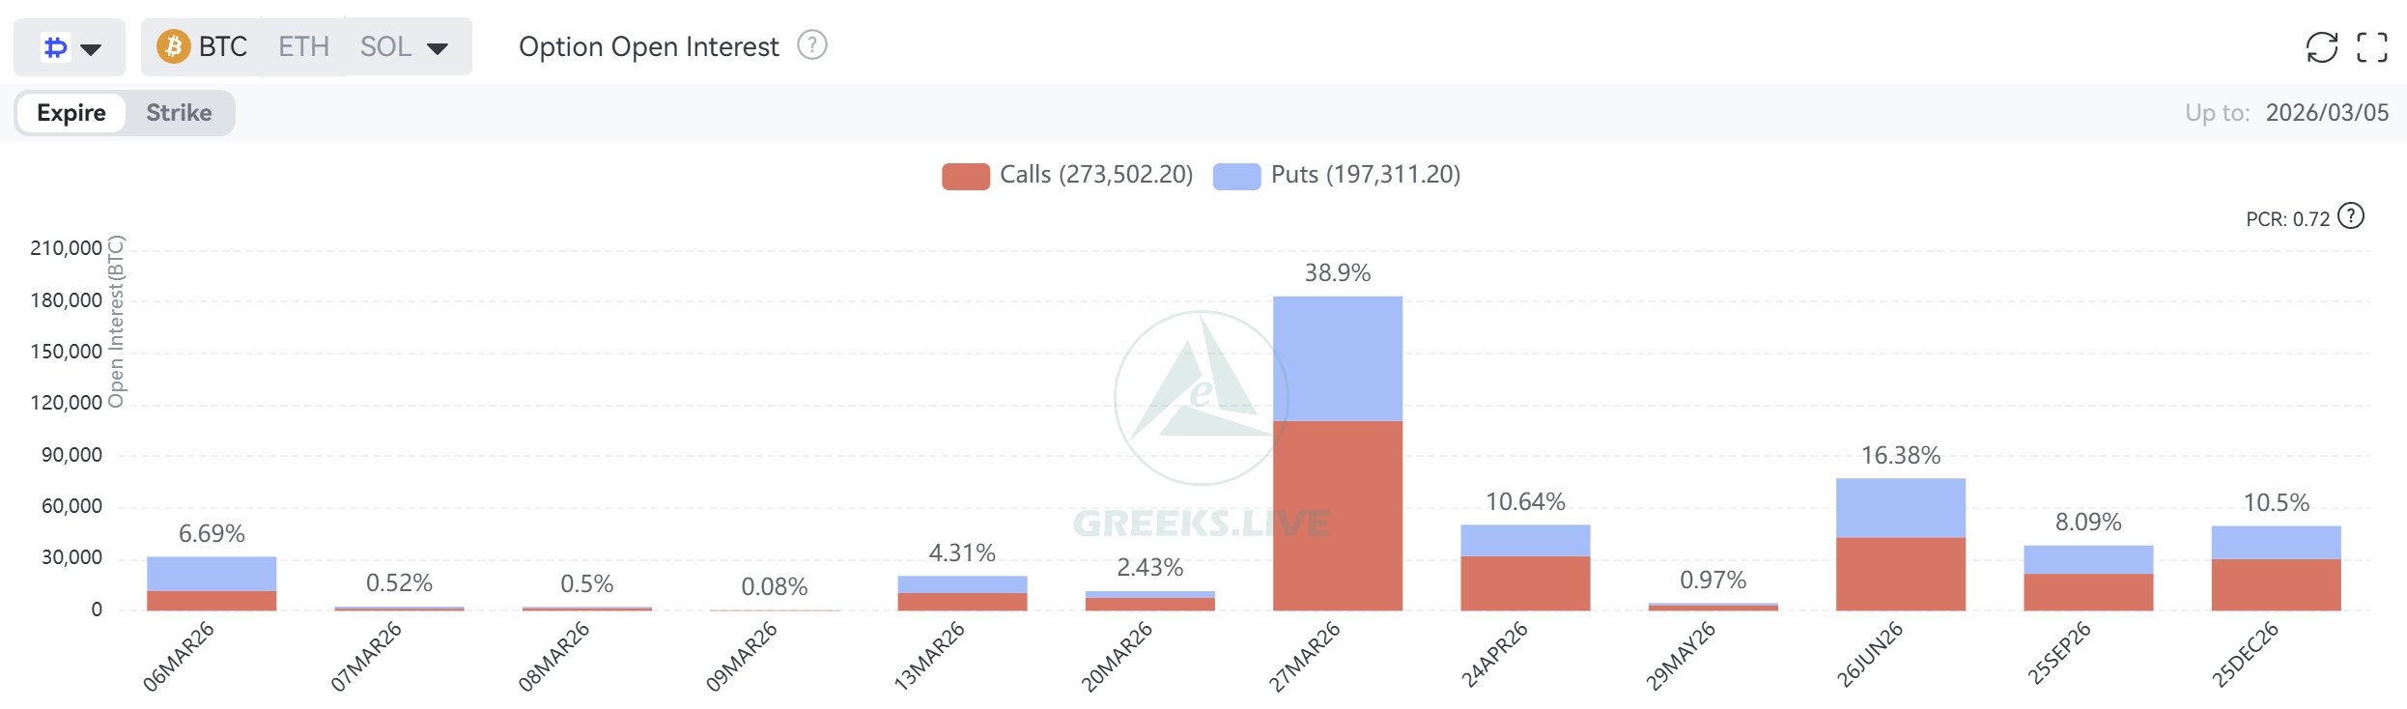
Task: Select the BTC coin label
Action: click(223, 46)
